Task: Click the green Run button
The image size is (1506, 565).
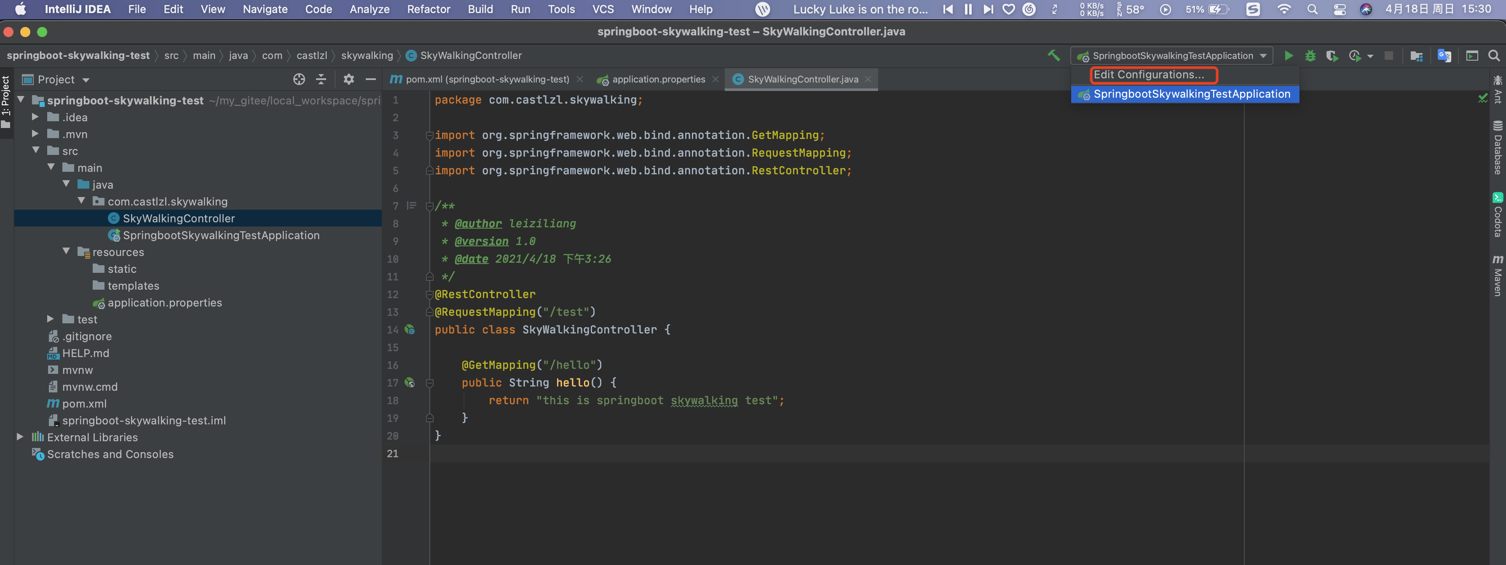Action: 1289,56
